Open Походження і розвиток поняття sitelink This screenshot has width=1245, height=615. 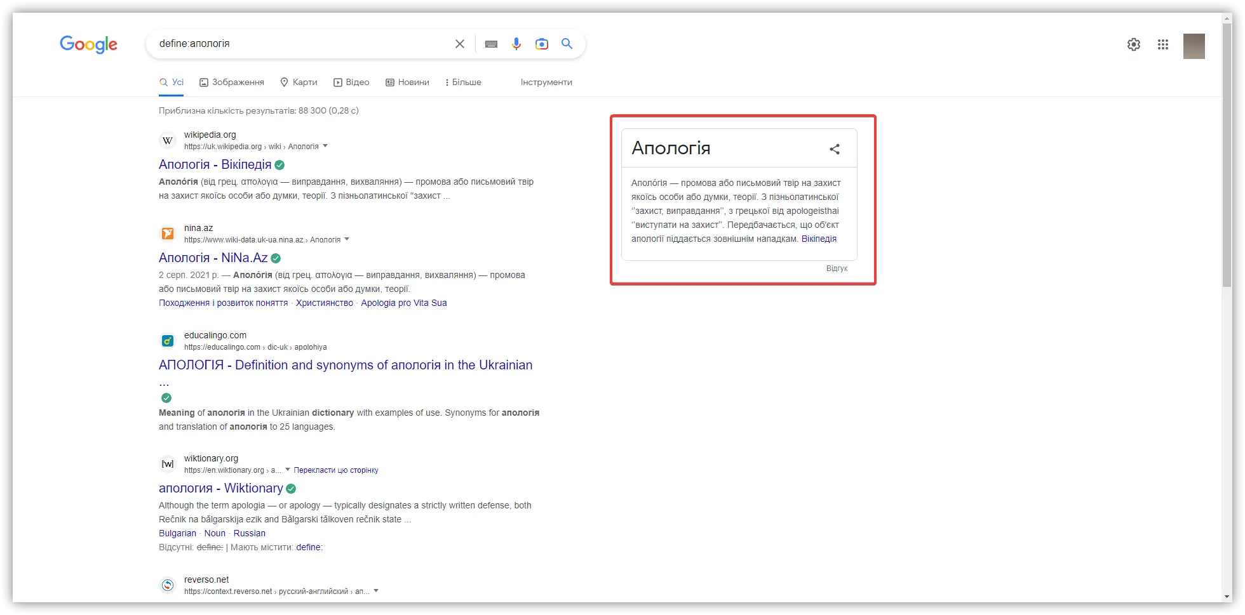223,303
